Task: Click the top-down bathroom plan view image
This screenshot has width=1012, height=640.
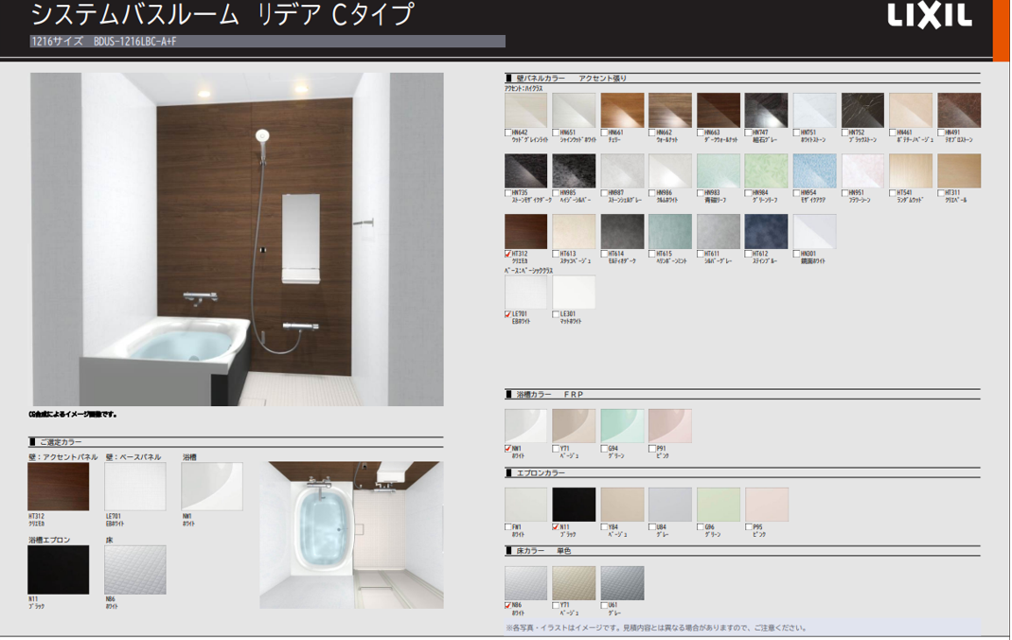Action: pos(351,535)
